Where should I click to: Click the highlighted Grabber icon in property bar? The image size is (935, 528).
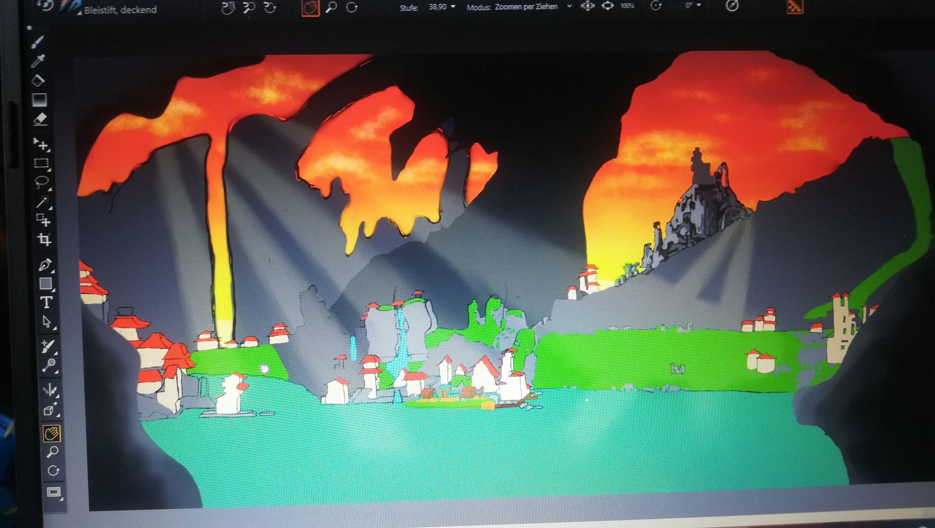coord(311,7)
